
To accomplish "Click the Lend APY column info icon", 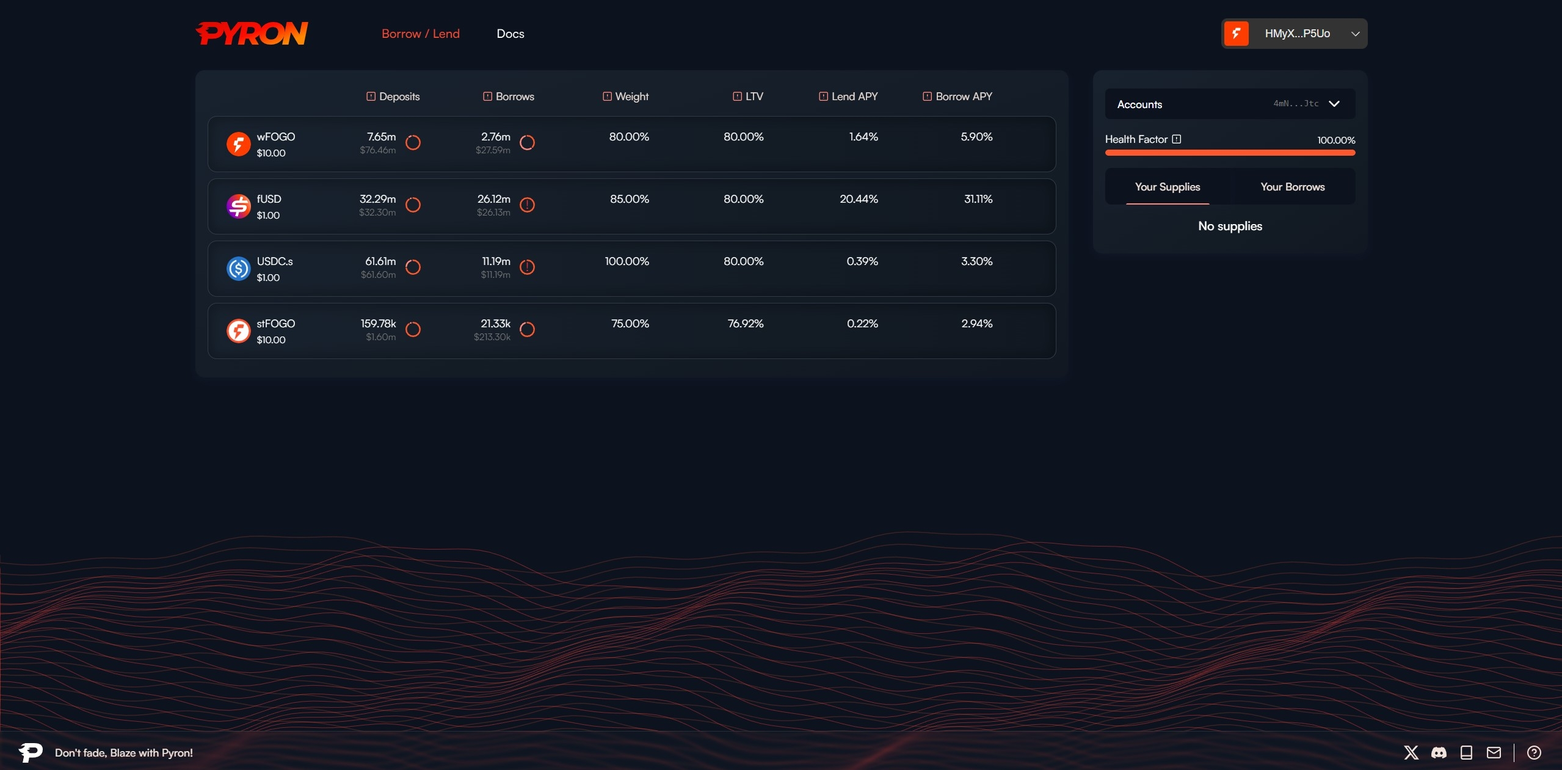I will (x=823, y=96).
